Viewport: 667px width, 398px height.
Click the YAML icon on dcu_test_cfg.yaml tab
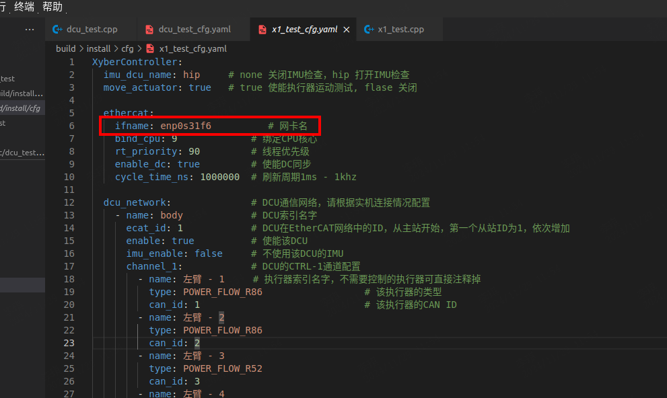pyautogui.click(x=149, y=30)
